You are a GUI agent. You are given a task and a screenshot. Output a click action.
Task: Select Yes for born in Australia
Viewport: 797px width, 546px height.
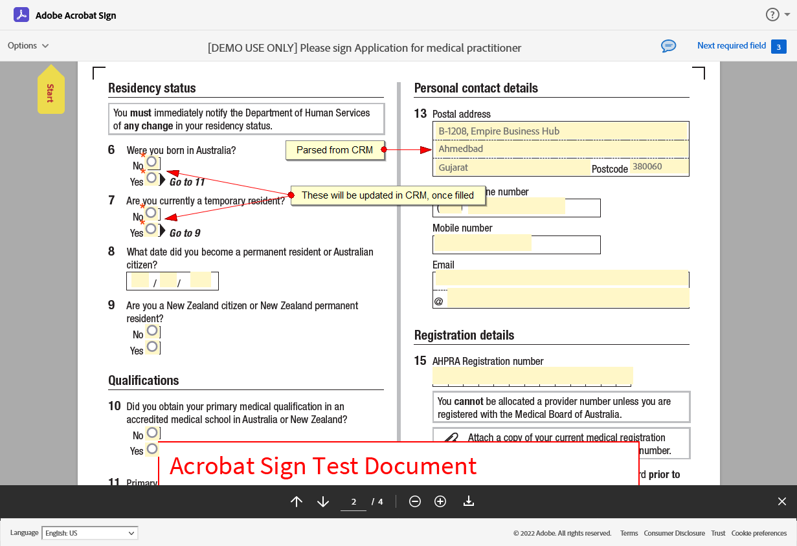151,177
